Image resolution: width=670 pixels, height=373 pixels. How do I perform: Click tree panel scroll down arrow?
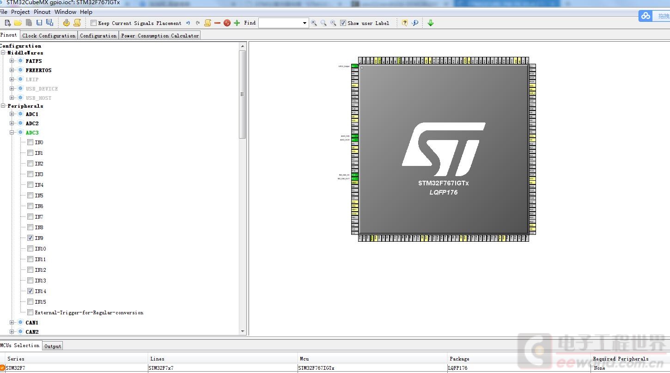(243, 331)
